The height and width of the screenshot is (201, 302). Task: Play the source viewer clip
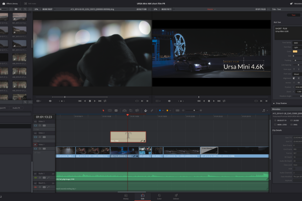point(94,101)
